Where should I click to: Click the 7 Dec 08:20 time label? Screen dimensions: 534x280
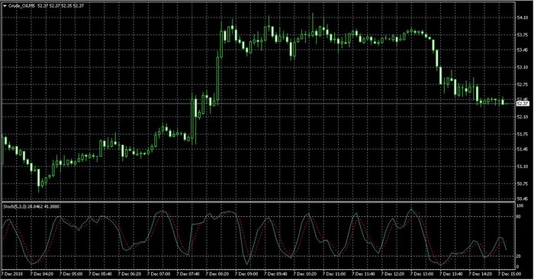pyautogui.click(x=217, y=274)
